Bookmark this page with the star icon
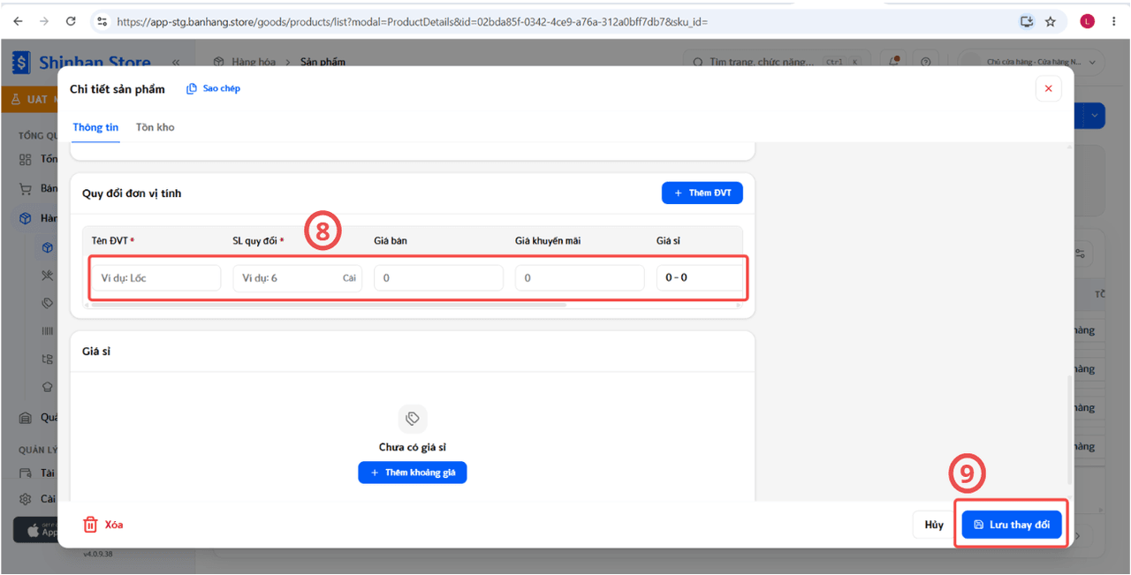1131x575 pixels. pos(1051,21)
